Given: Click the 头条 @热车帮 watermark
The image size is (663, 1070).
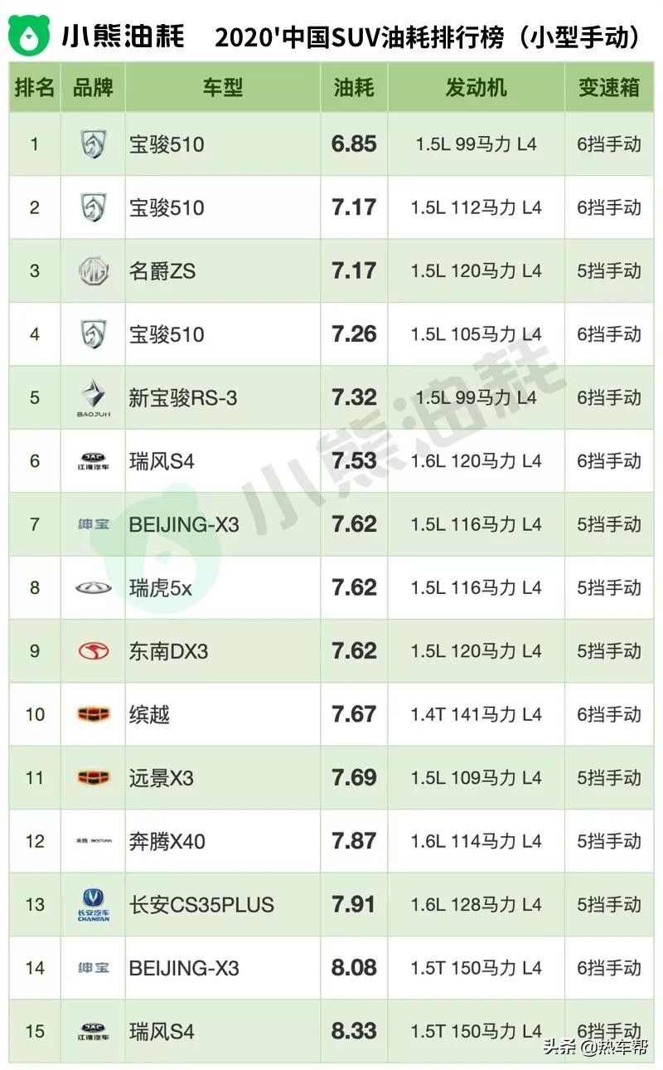Looking at the screenshot, I should tap(595, 1047).
